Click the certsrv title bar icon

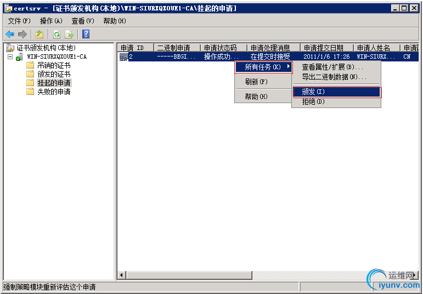8,8
